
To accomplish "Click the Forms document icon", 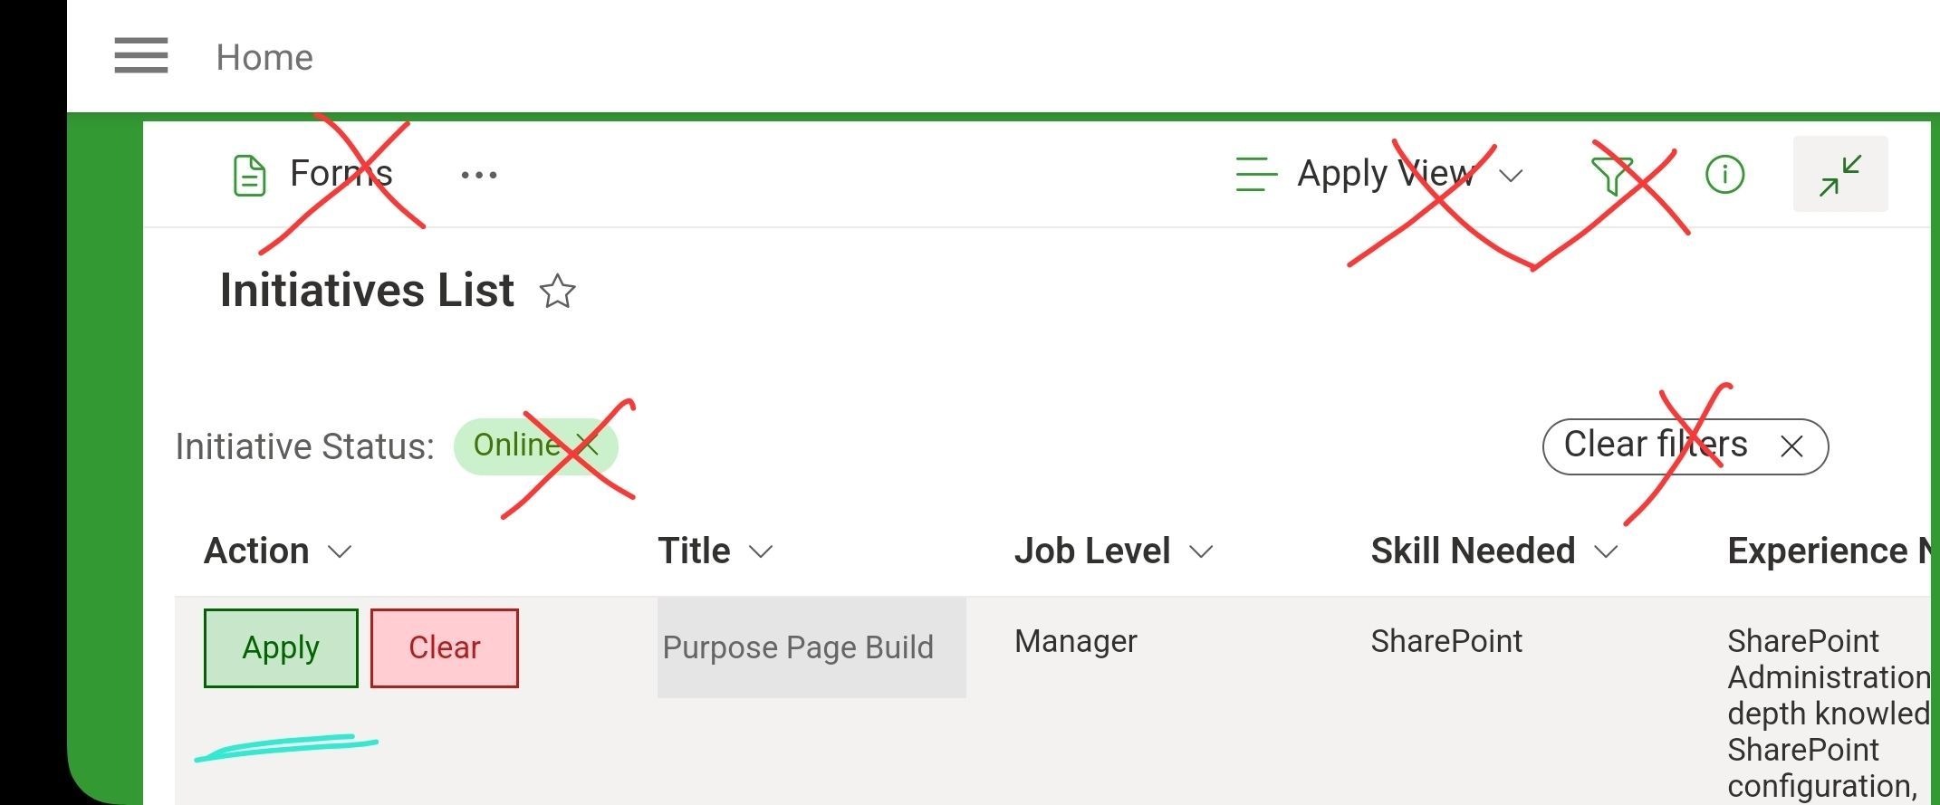I will click(x=249, y=175).
